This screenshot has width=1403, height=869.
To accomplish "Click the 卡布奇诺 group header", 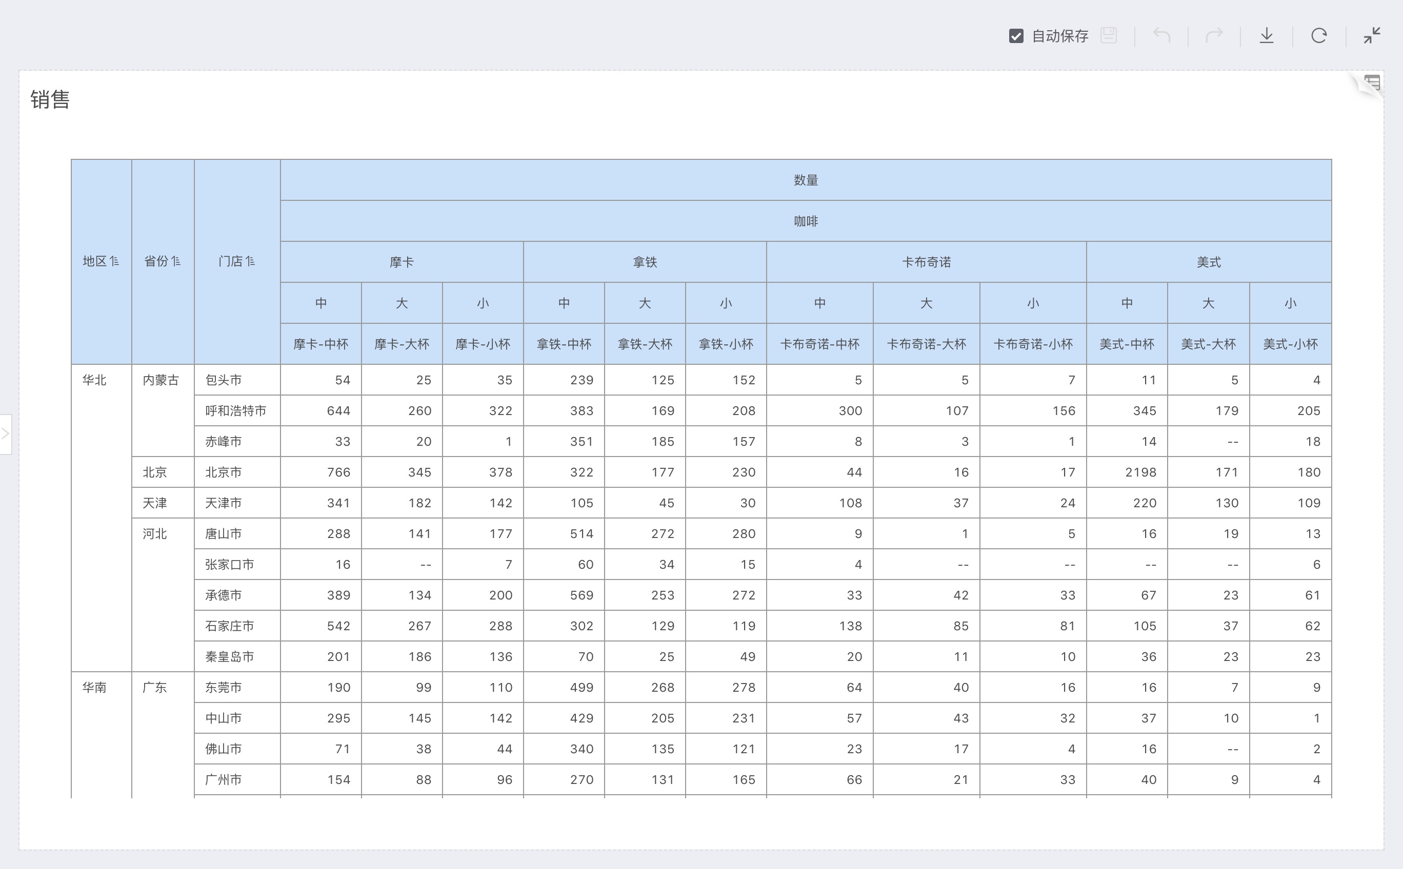I will pyautogui.click(x=926, y=262).
